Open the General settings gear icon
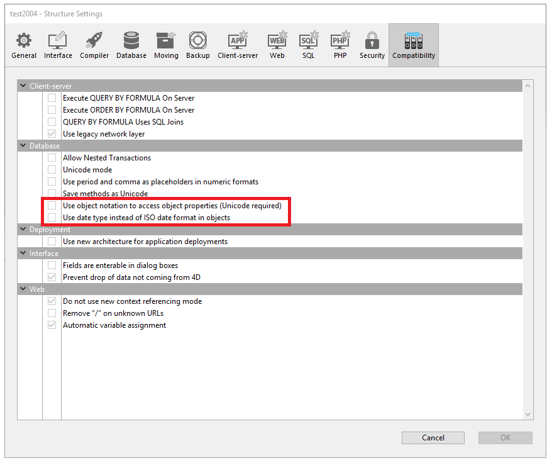The width and height of the screenshot is (552, 463). click(24, 40)
